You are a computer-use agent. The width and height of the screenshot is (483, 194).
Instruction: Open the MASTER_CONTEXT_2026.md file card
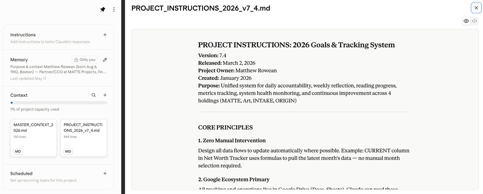[34, 138]
